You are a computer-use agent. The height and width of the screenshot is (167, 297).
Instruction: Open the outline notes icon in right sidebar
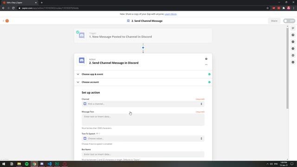[x=293, y=28]
